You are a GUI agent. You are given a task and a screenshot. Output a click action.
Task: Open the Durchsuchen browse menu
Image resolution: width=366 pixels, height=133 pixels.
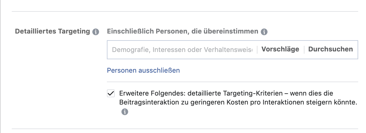click(330, 49)
